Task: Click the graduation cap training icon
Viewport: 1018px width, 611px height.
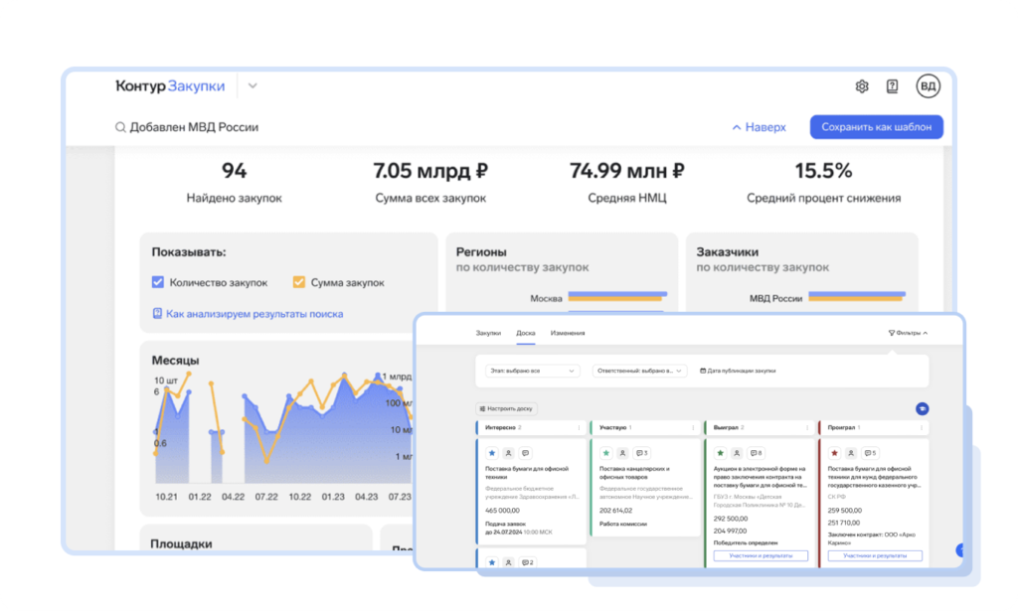Action: [922, 408]
